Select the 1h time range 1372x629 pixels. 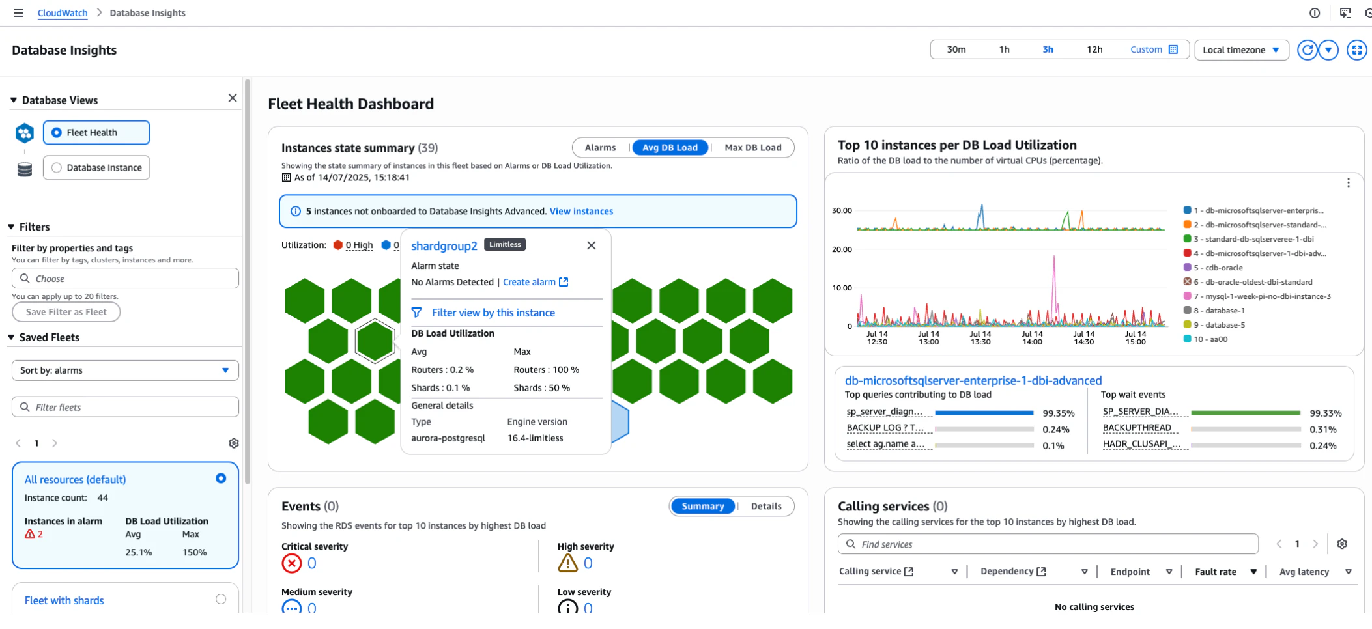1005,49
